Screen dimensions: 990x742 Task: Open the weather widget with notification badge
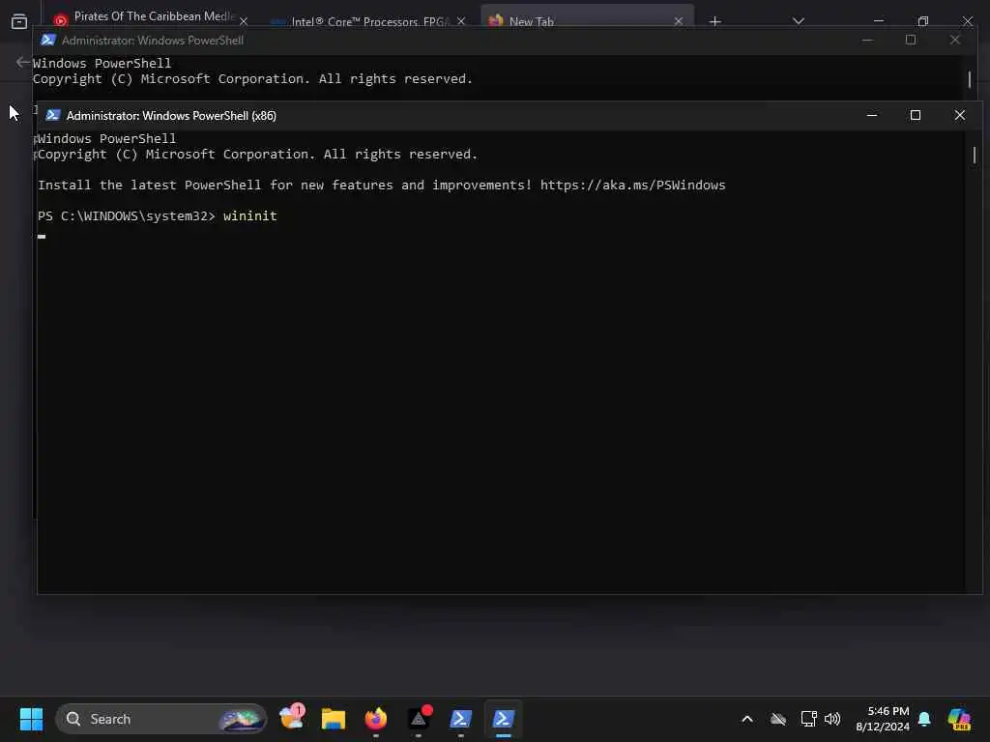292,718
